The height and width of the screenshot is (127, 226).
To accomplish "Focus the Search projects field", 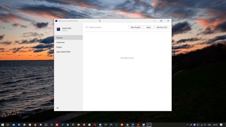I will coord(106,28).
